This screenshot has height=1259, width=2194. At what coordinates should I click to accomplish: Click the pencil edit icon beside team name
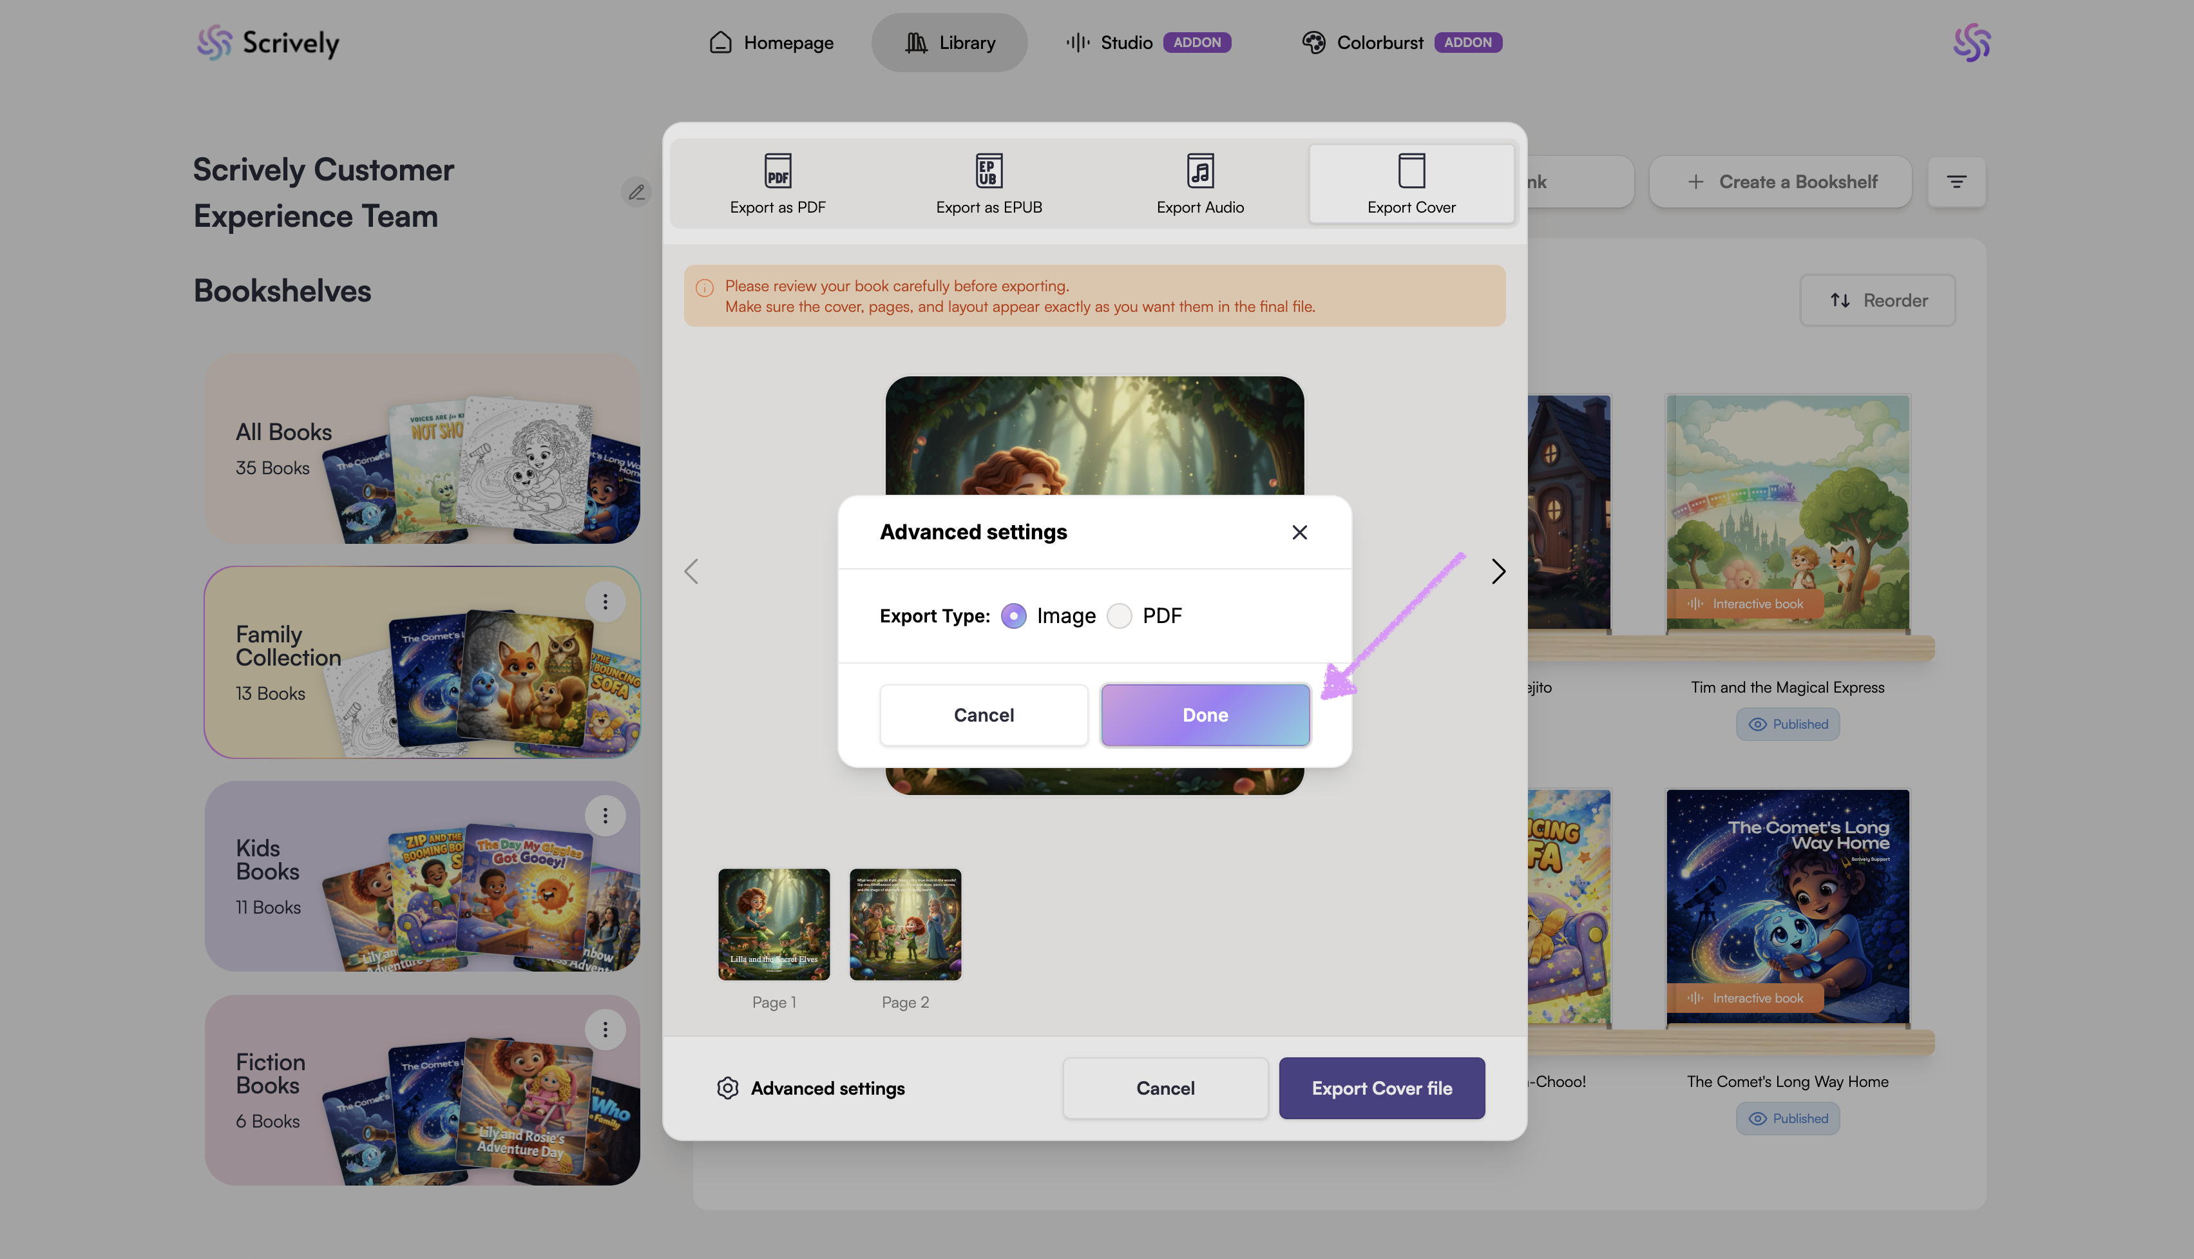[x=636, y=192]
